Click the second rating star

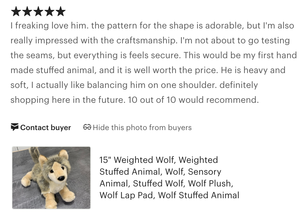pos(27,12)
